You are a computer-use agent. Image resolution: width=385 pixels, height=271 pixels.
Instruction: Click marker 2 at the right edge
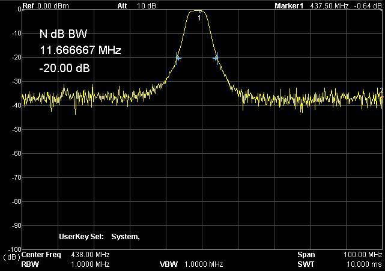point(381,90)
